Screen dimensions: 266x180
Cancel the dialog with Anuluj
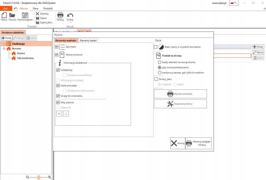[x=178, y=143]
